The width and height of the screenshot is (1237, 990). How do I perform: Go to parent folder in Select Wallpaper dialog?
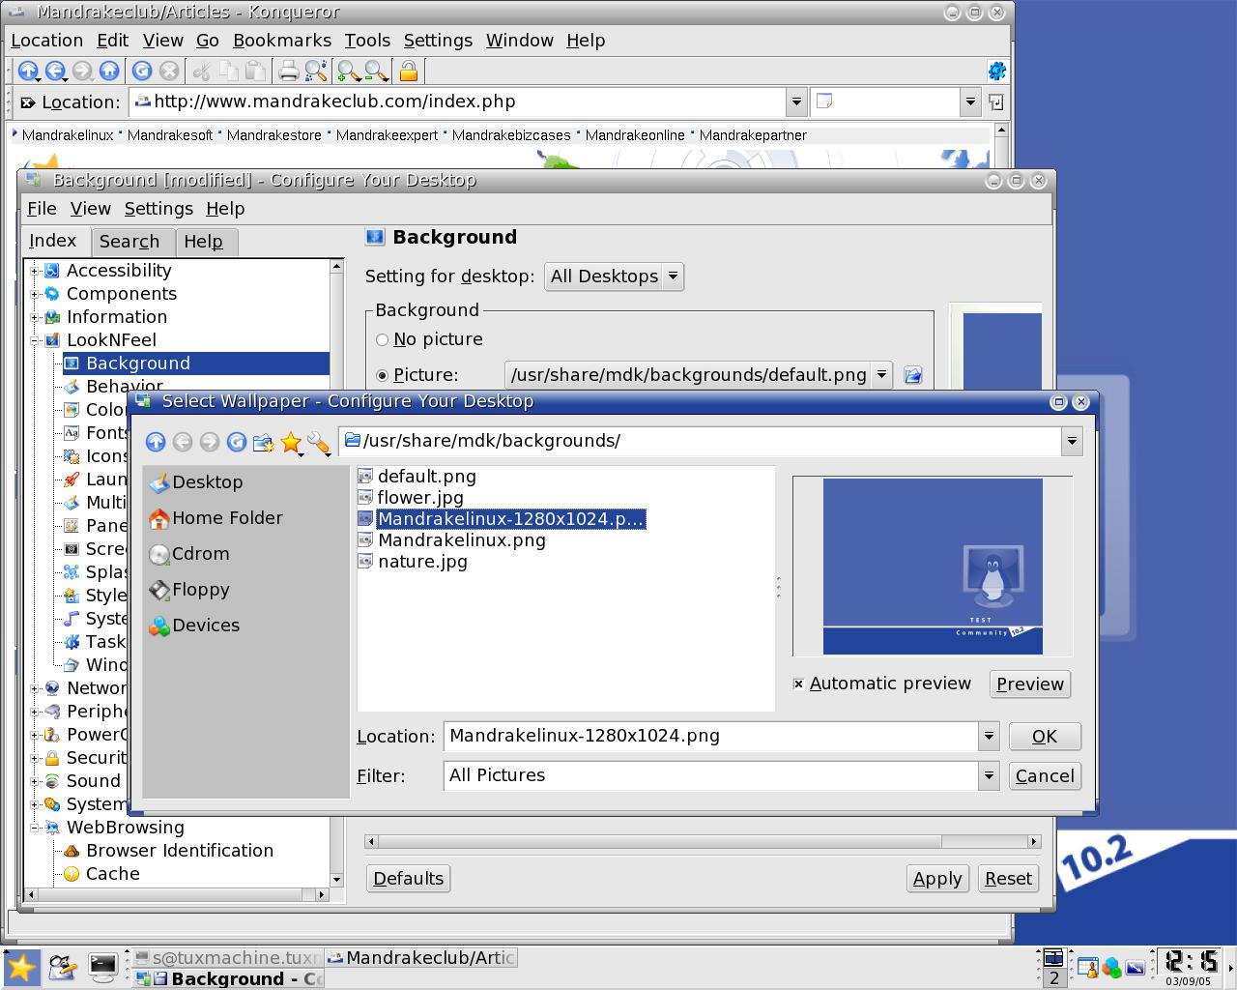(156, 442)
